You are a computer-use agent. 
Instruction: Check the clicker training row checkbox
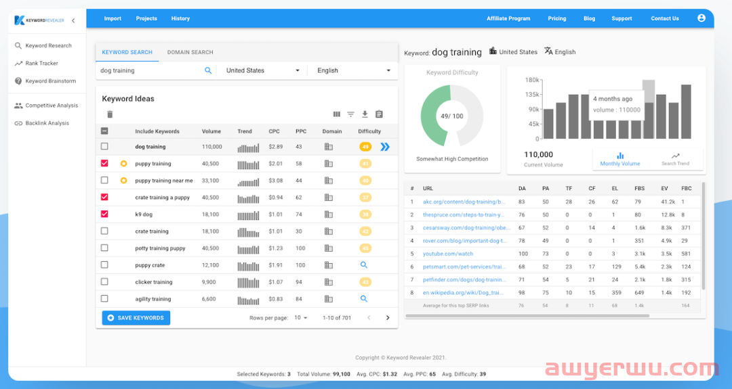[x=104, y=282]
